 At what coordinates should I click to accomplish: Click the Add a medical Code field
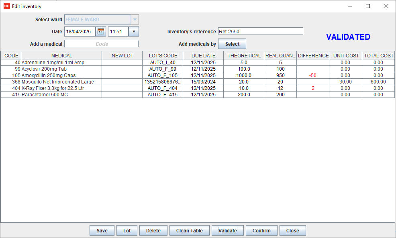coord(101,44)
